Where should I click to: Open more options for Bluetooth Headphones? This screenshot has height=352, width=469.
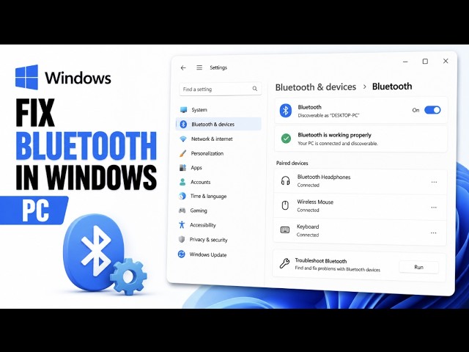[434, 182]
